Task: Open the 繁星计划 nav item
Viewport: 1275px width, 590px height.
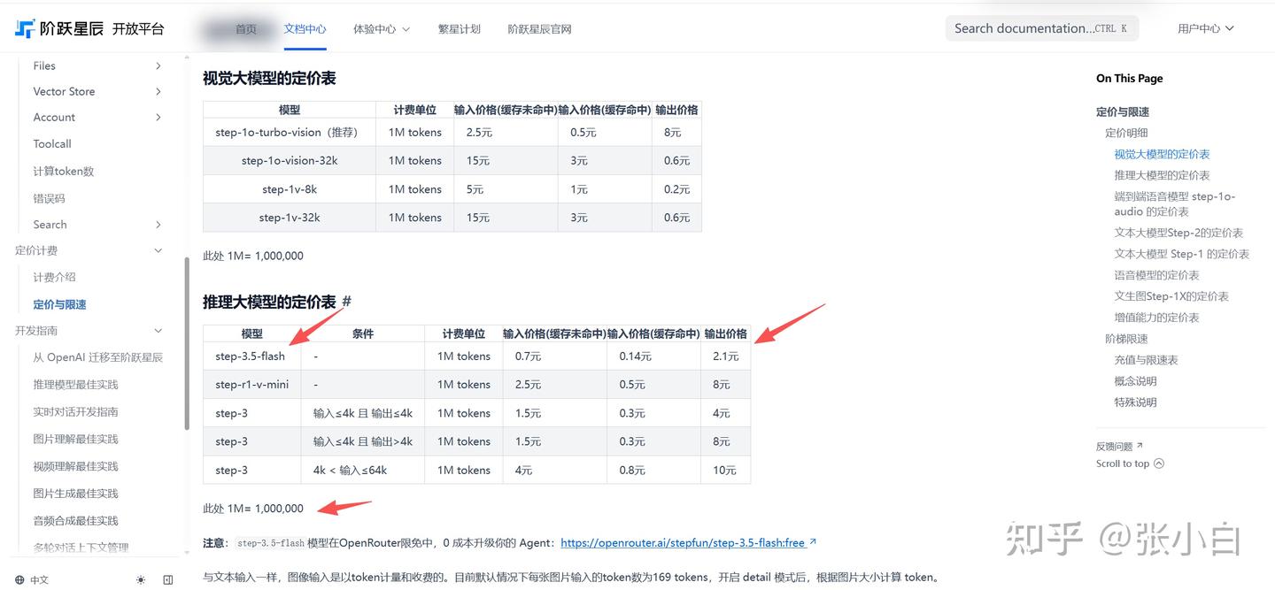Action: 460,29
